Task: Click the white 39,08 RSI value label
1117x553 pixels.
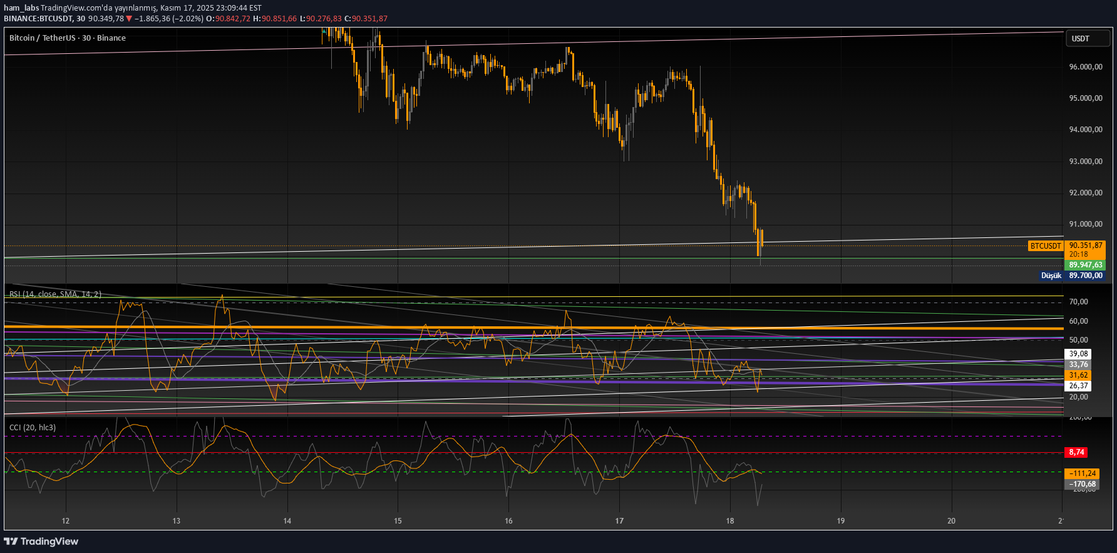Action: [x=1078, y=354]
